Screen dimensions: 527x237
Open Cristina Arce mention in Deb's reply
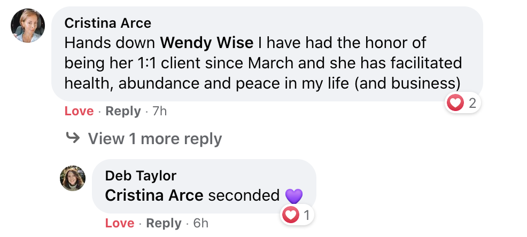(x=154, y=195)
